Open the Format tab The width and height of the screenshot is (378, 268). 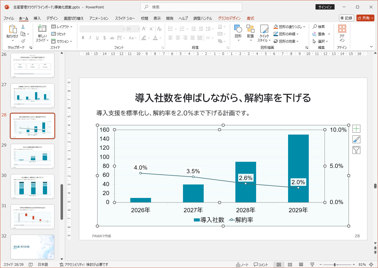tap(251, 18)
